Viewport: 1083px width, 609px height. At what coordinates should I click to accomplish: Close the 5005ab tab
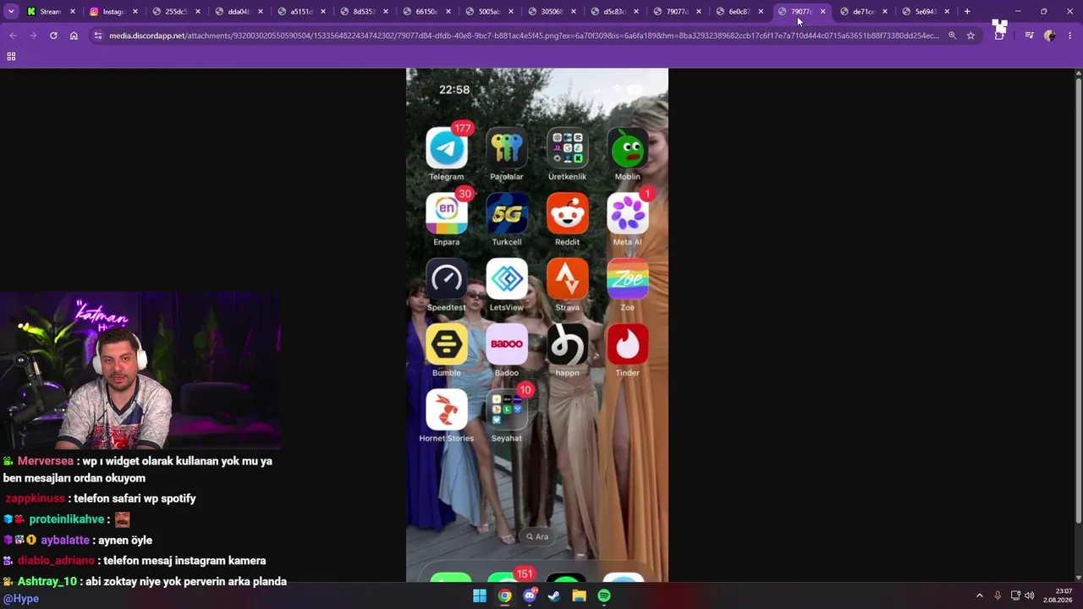point(511,12)
